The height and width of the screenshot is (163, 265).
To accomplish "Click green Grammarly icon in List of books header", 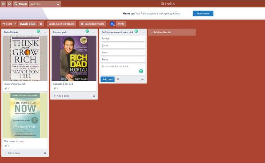I will (39, 31).
